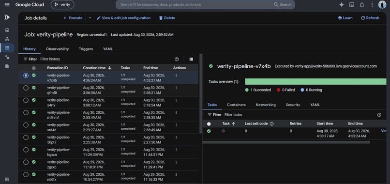Image resolution: width=390 pixels, height=184 pixels.
Task: Select radio button for verity-pipeline-zgxxc
Action: click(26, 162)
